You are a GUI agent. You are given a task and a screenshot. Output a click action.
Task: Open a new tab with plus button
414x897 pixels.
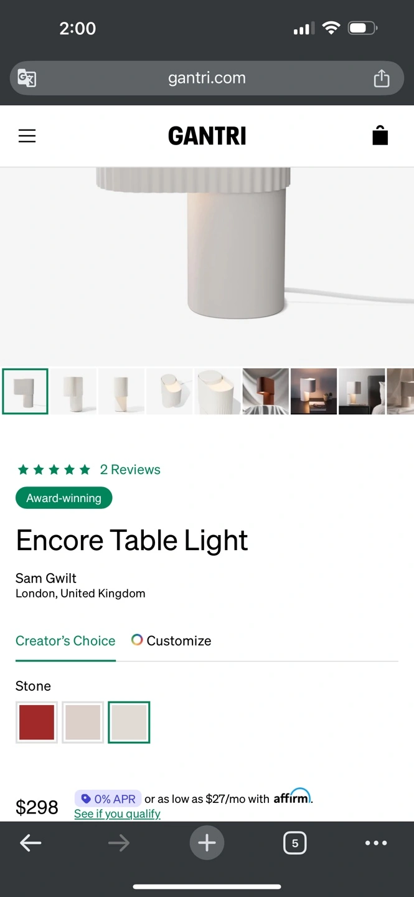[207, 843]
